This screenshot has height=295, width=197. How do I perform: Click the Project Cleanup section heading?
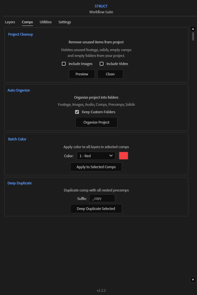point(20,34)
